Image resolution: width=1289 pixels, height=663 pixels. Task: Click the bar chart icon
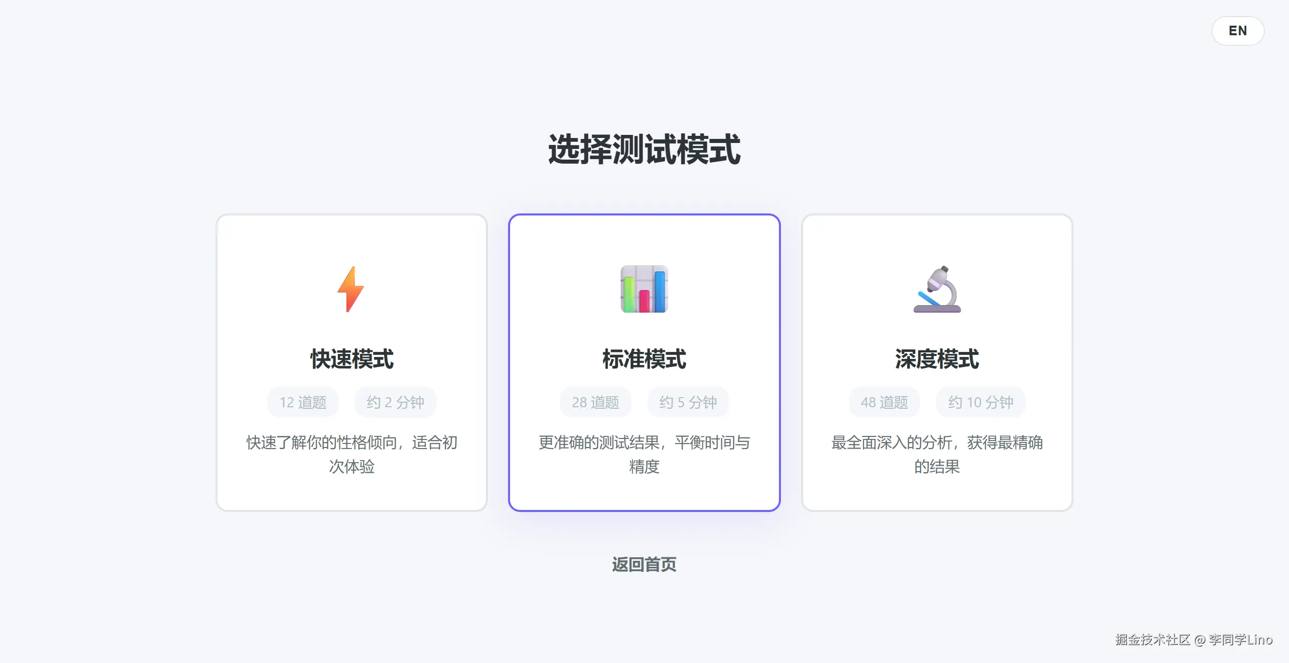[644, 289]
